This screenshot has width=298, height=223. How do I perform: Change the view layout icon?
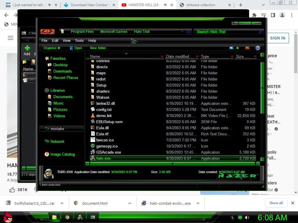pos(231,48)
